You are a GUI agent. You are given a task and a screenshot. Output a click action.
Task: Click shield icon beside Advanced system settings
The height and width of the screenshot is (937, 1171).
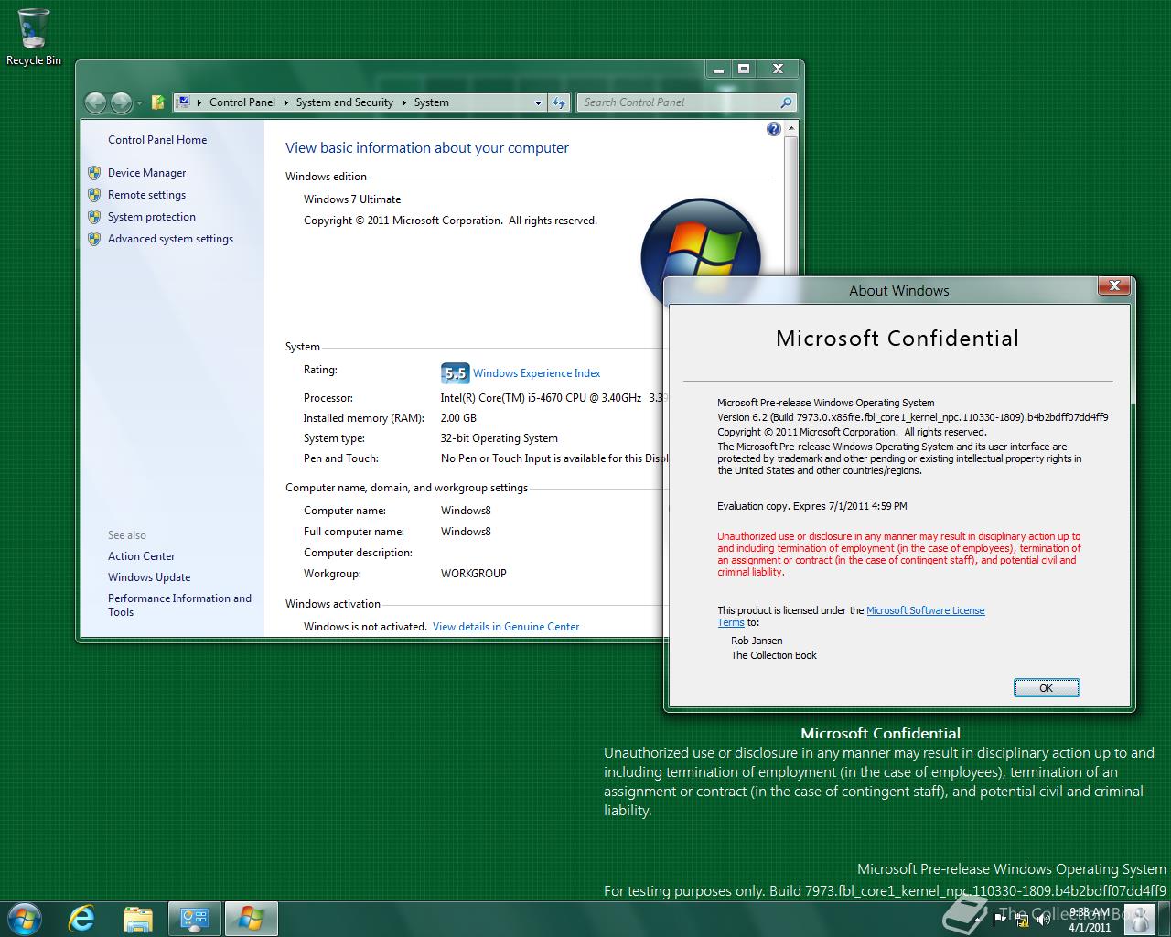point(93,239)
